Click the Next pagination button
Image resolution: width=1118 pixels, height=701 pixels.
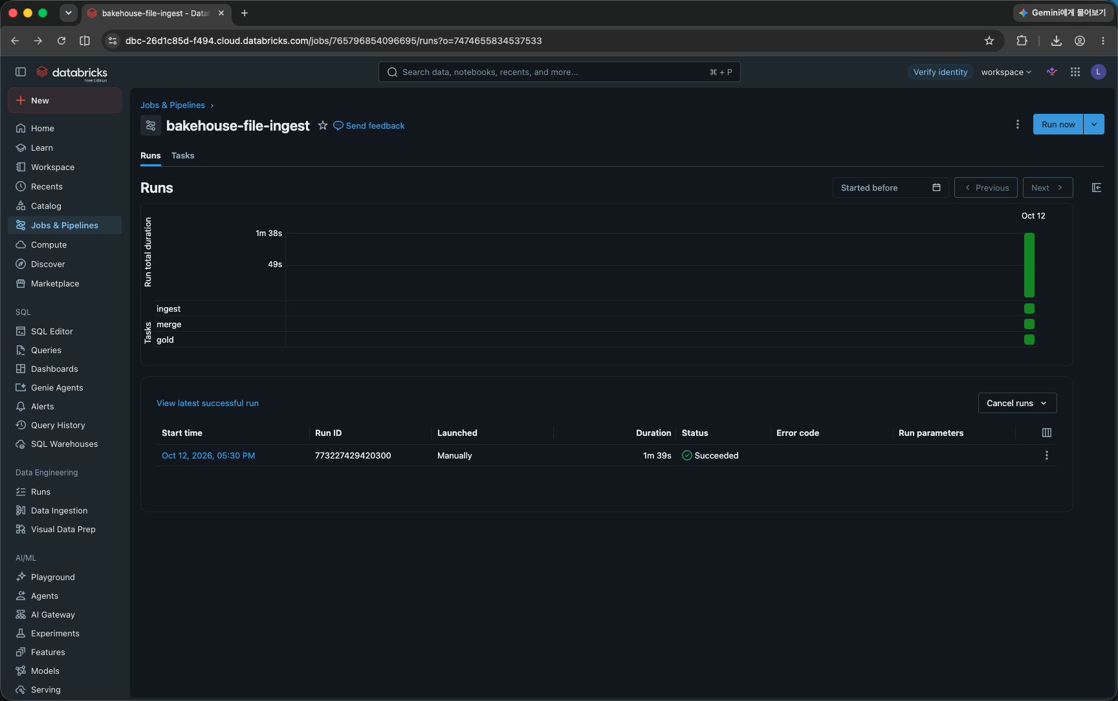pyautogui.click(x=1047, y=188)
